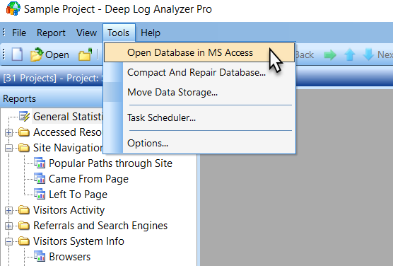Click the toolbar drag handle beside New
Image resolution: width=393 pixels, height=266 pixels.
pyautogui.click(x=4, y=54)
